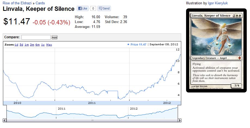Zoom chart to Max range
The width and height of the screenshot is (250, 128).
coord(49,44)
